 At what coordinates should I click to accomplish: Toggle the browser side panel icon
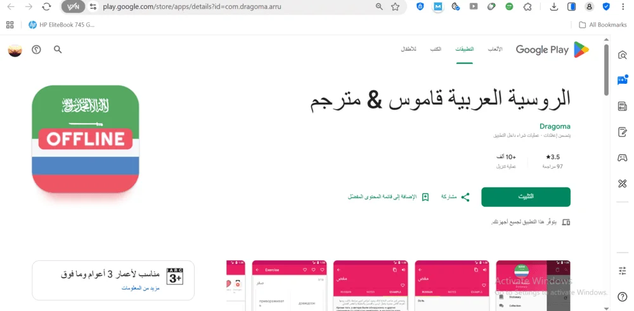click(571, 6)
